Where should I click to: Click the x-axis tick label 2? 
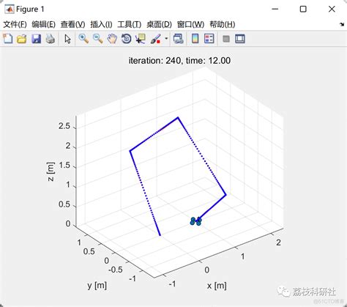[278, 243]
